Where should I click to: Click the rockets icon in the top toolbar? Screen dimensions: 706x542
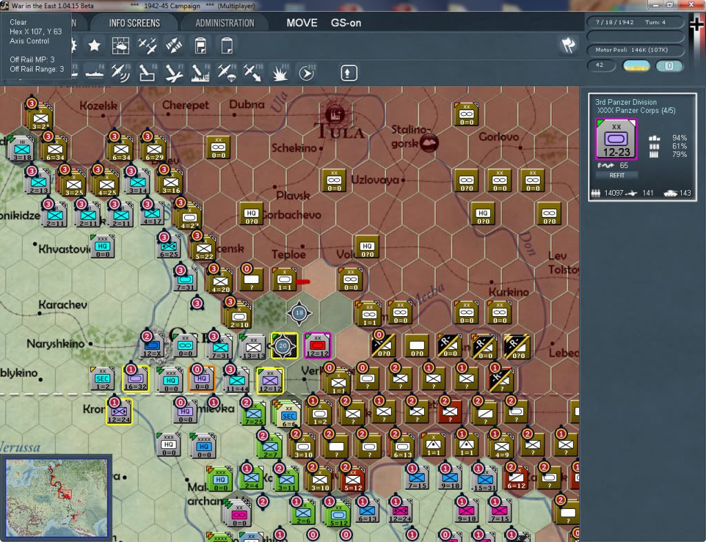pos(174,45)
